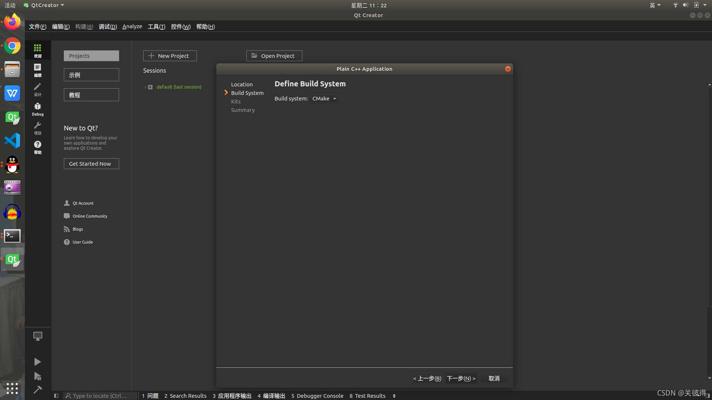
Task: Open the 控件(W) menu
Action: [x=181, y=27]
